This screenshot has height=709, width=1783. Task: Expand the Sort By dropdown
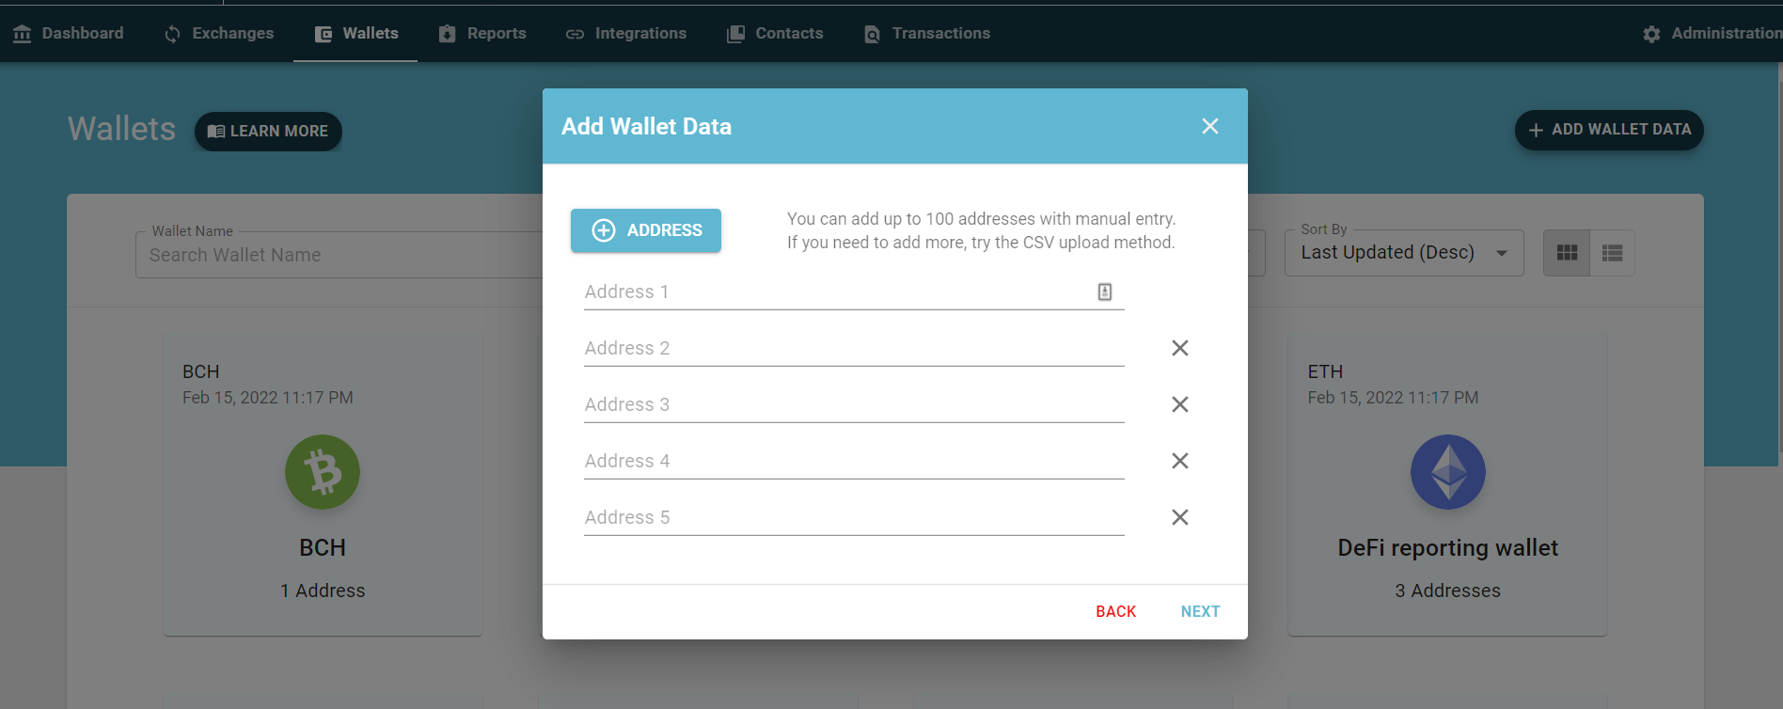1404,253
